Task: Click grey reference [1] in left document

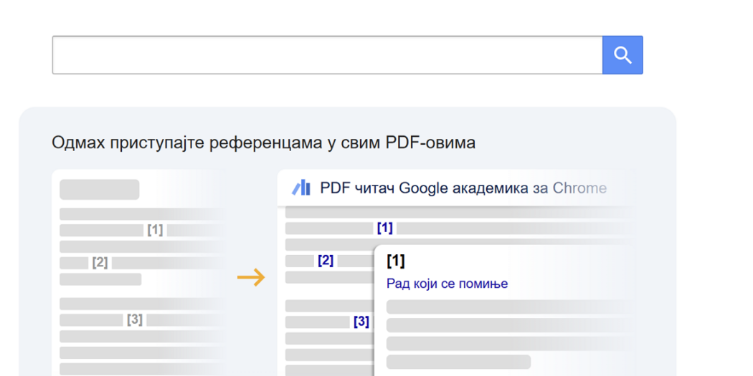Action: point(155,230)
